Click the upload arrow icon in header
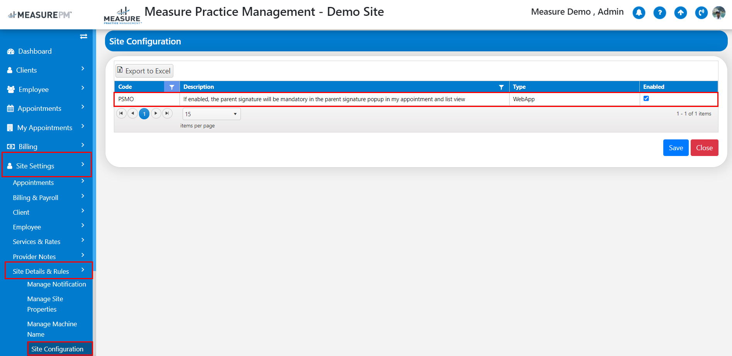The image size is (732, 356). tap(681, 13)
